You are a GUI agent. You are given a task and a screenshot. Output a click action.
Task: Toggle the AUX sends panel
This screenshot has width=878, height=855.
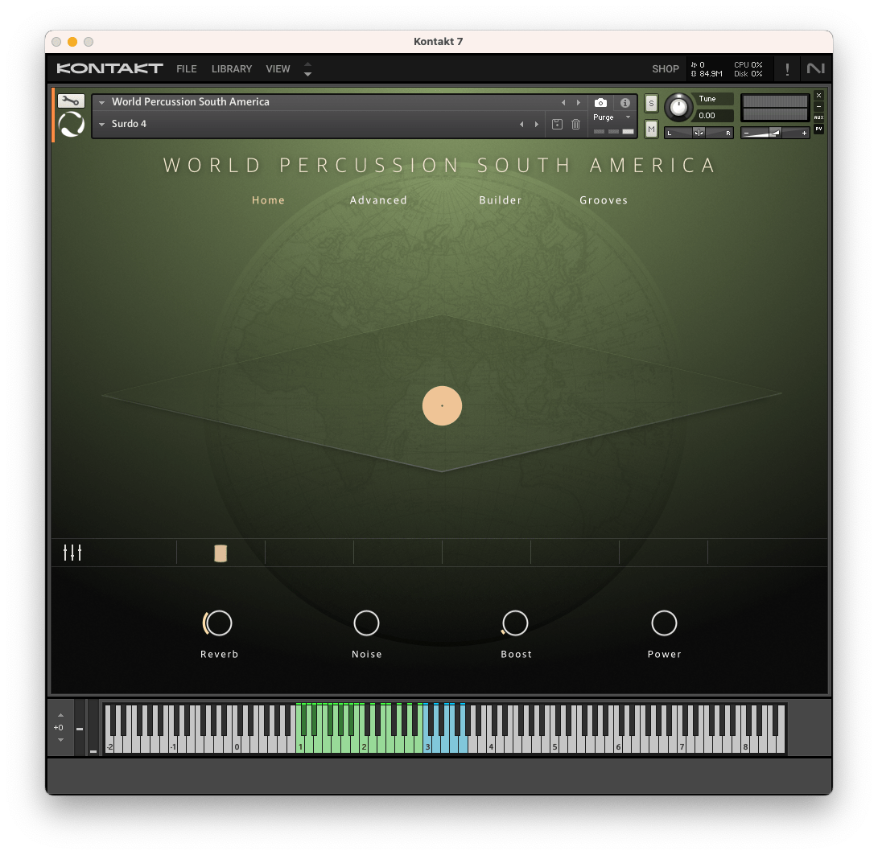coord(818,117)
